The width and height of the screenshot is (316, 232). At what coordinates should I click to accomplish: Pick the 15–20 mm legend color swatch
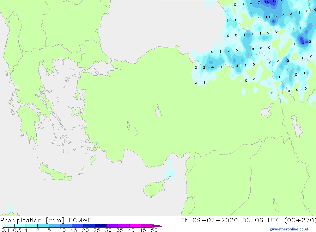point(77,226)
